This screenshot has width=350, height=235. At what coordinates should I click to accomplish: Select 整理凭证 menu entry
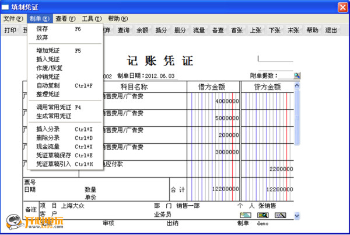coord(65,94)
